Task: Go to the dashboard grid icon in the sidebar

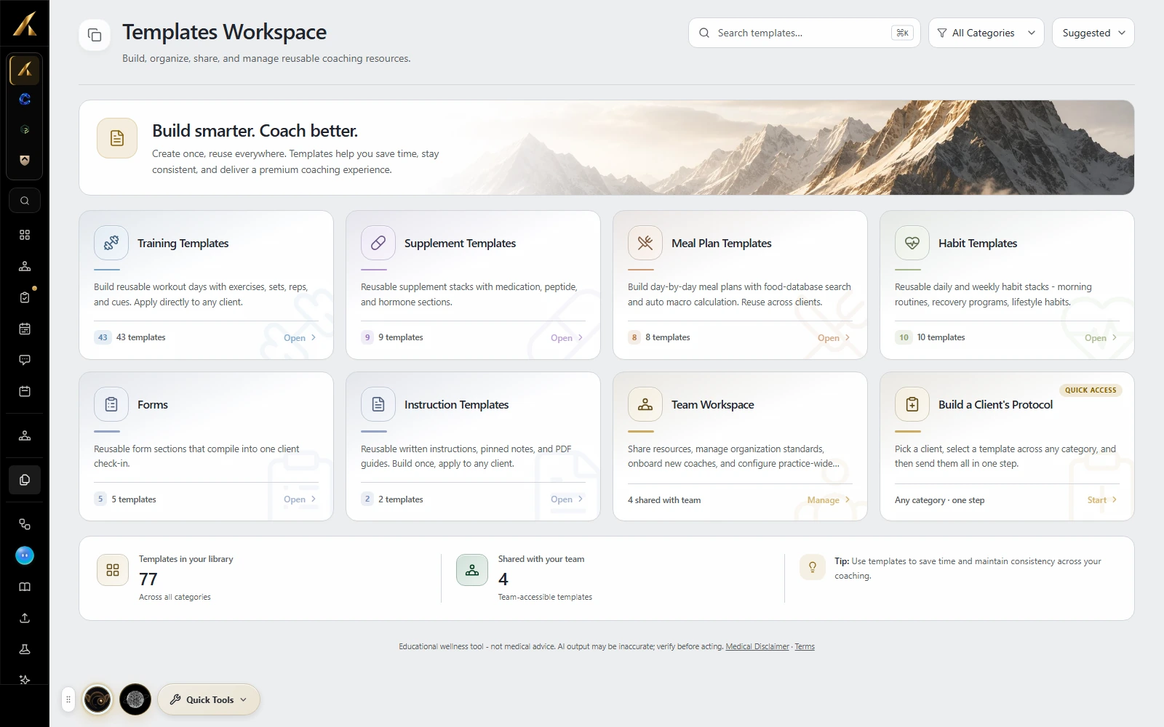Action: pyautogui.click(x=25, y=235)
